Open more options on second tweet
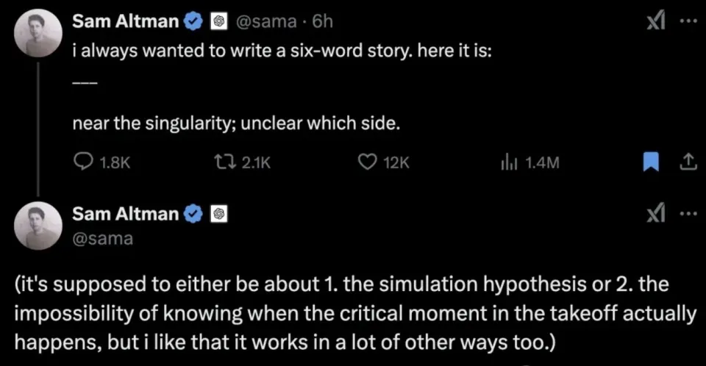The width and height of the screenshot is (706, 366). [x=687, y=214]
